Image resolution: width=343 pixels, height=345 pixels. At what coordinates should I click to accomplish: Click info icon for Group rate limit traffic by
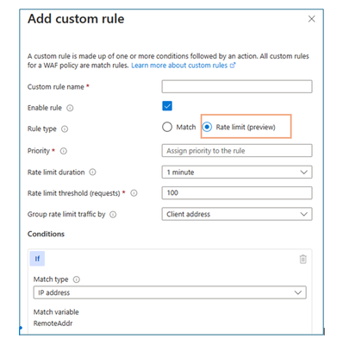113,215
